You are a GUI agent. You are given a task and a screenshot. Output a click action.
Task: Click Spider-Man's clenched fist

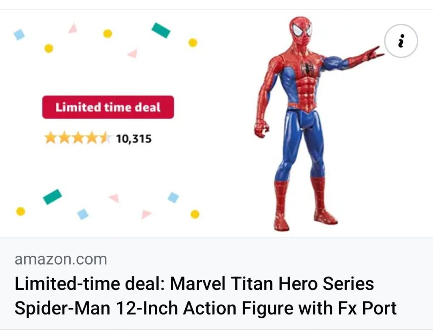pyautogui.click(x=261, y=128)
